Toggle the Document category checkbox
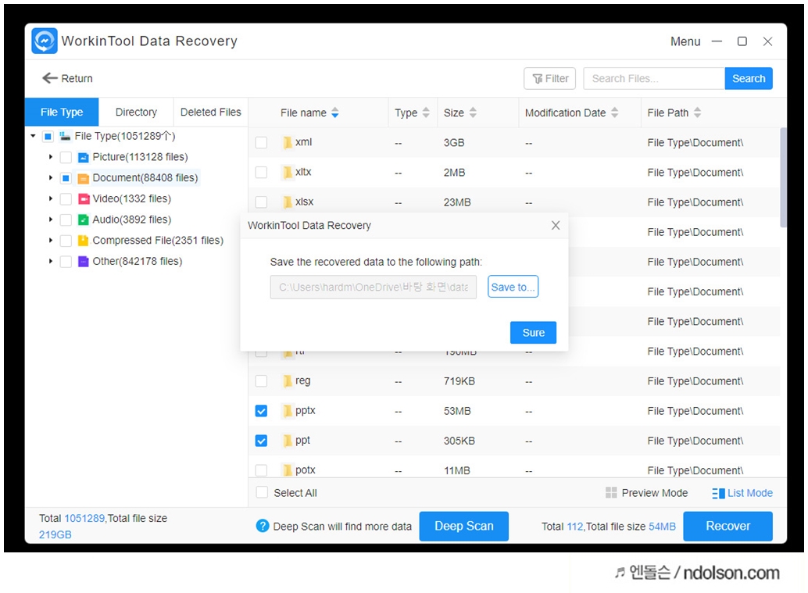This screenshot has height=593, width=808. 66,178
